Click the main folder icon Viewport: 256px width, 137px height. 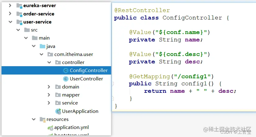coord(35,38)
